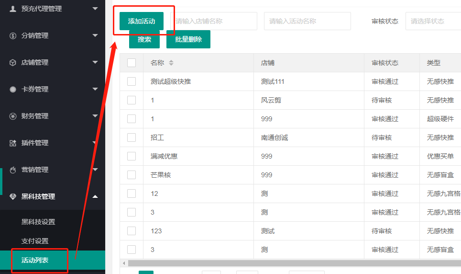Click the horizontal scrollbar under the table

pos(294,263)
